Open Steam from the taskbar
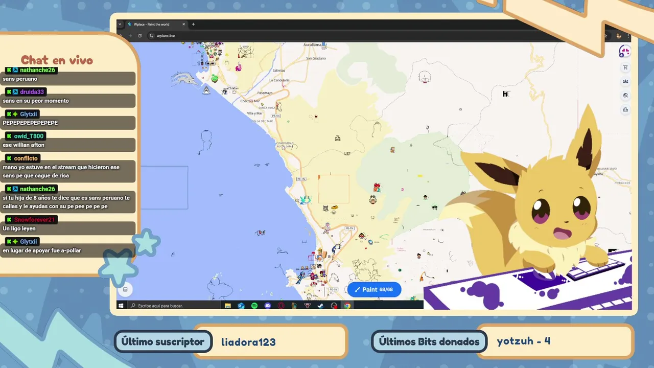Viewport: 654px width, 368px height. point(320,306)
